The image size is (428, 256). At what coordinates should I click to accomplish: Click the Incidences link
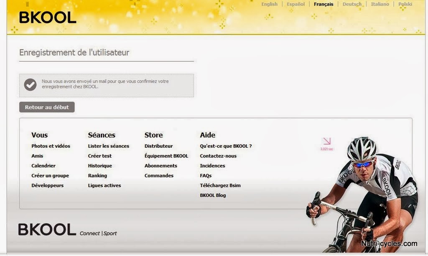pyautogui.click(x=212, y=166)
